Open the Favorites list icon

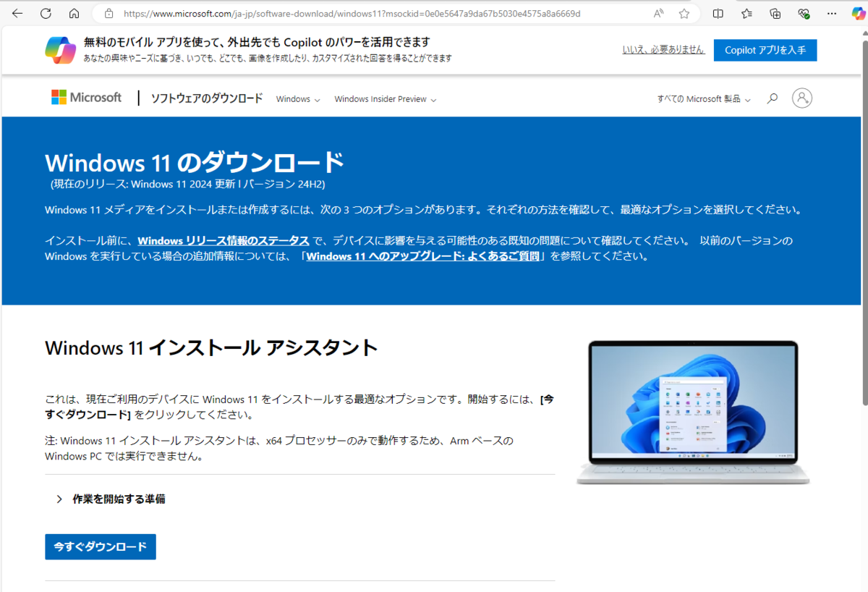746,13
